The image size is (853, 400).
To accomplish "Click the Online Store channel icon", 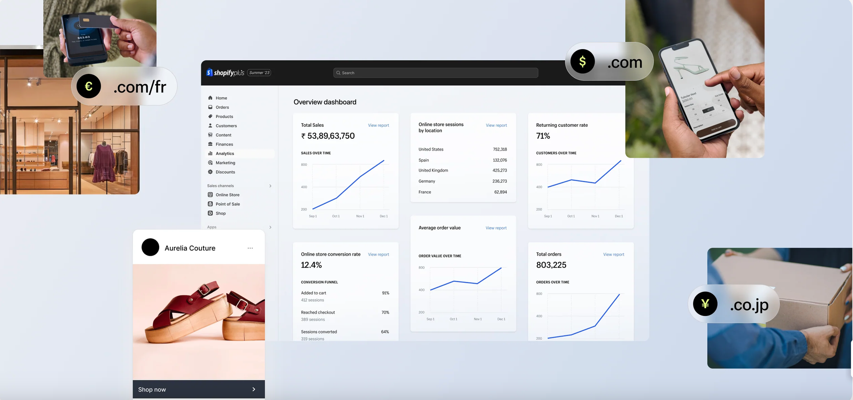I will point(210,195).
